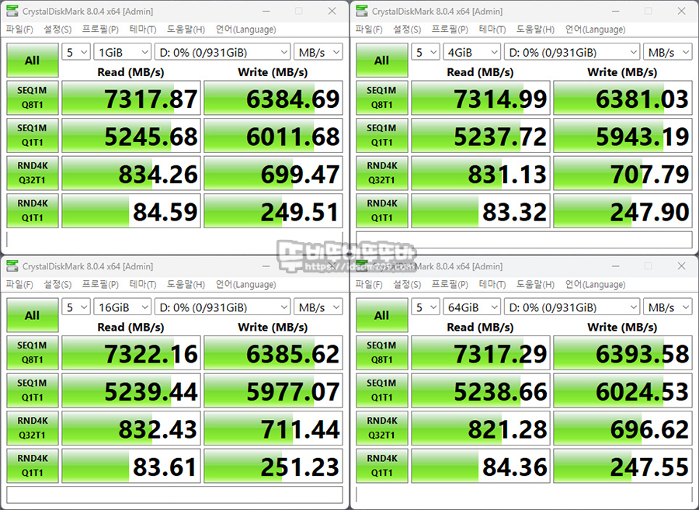Image resolution: width=699 pixels, height=510 pixels.
Task: Start SEQ1M Q8T1 test in the 16GiB window
Action: tap(33, 352)
